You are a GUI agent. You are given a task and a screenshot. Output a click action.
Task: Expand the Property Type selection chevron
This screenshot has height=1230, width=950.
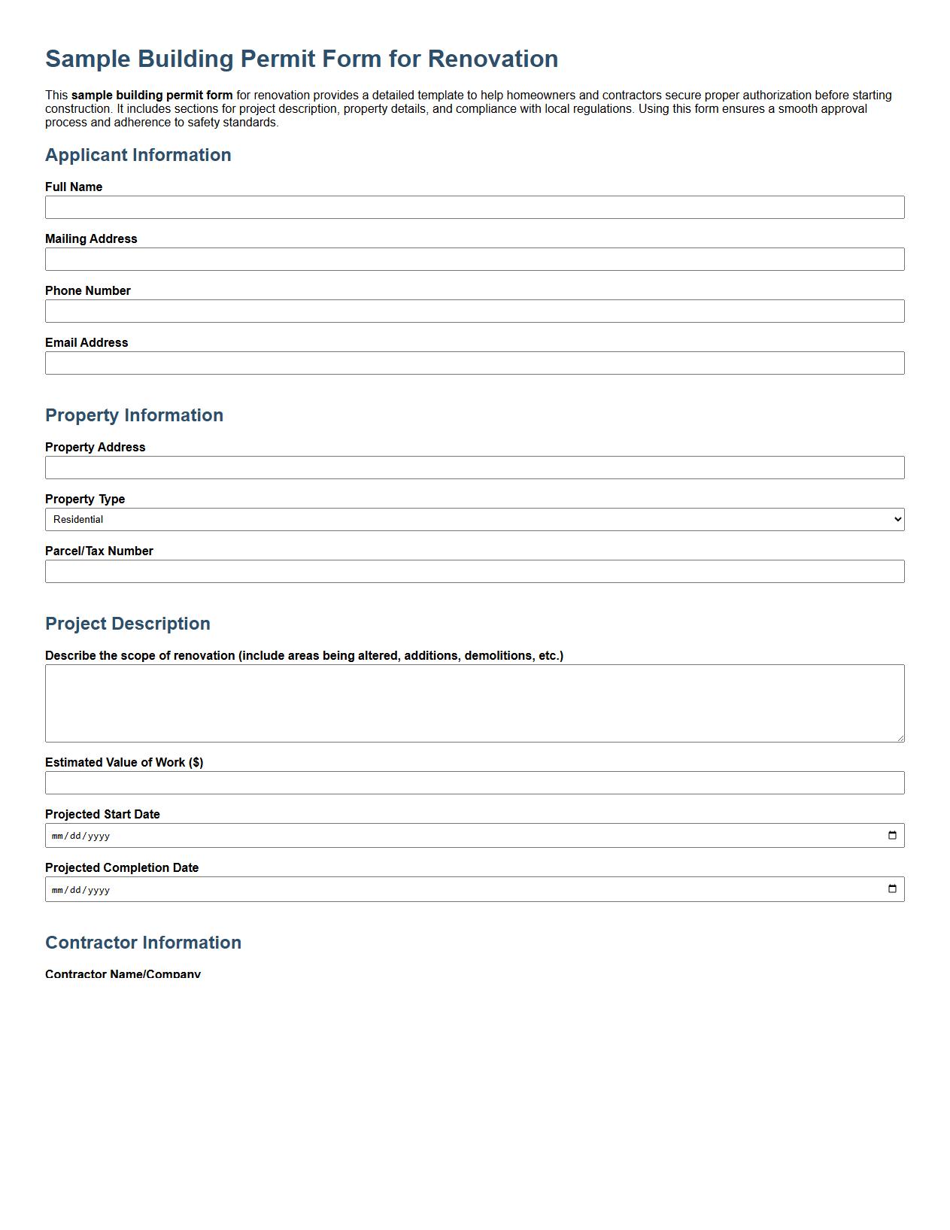(x=897, y=519)
